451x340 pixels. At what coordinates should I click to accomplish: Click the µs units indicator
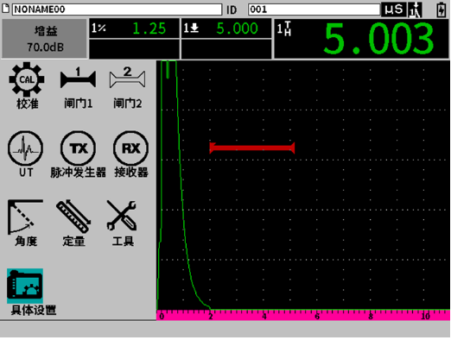point(394,9)
